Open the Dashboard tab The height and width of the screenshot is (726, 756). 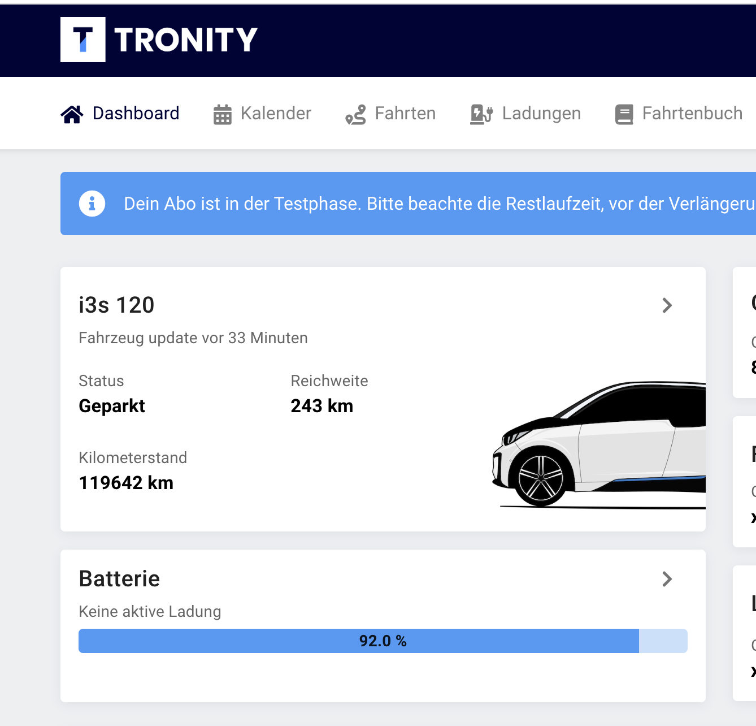point(136,114)
